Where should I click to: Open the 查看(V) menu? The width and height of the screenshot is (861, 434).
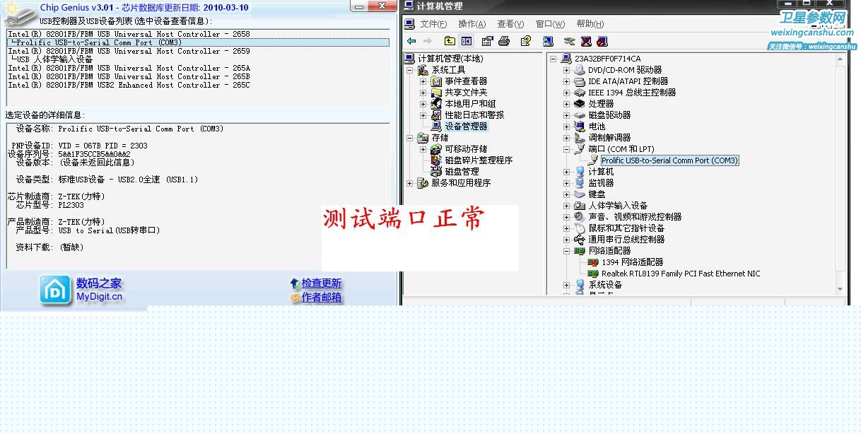pos(510,24)
